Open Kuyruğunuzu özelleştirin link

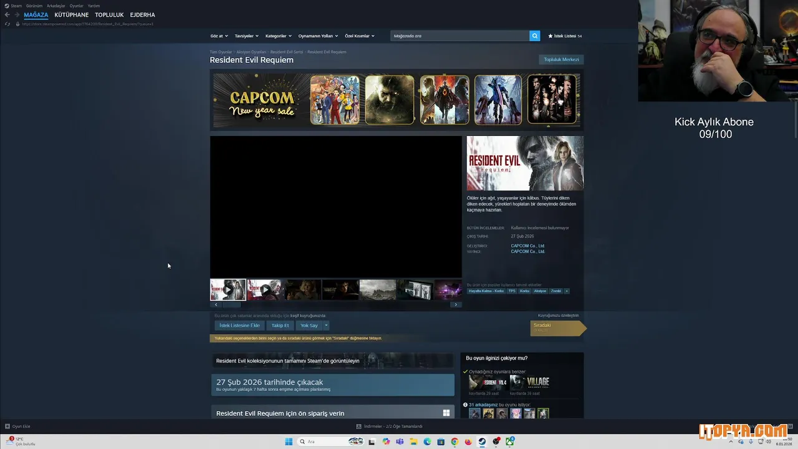pos(559,316)
